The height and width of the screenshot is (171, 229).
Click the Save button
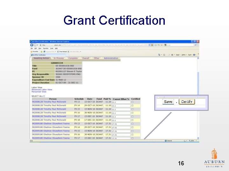(x=168, y=102)
